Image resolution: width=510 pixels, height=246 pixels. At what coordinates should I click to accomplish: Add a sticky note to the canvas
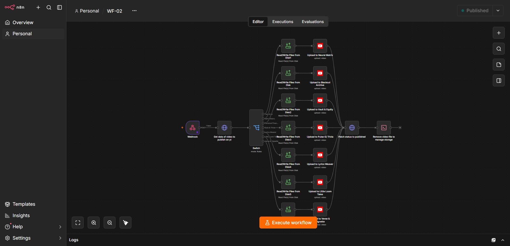[x=499, y=65]
